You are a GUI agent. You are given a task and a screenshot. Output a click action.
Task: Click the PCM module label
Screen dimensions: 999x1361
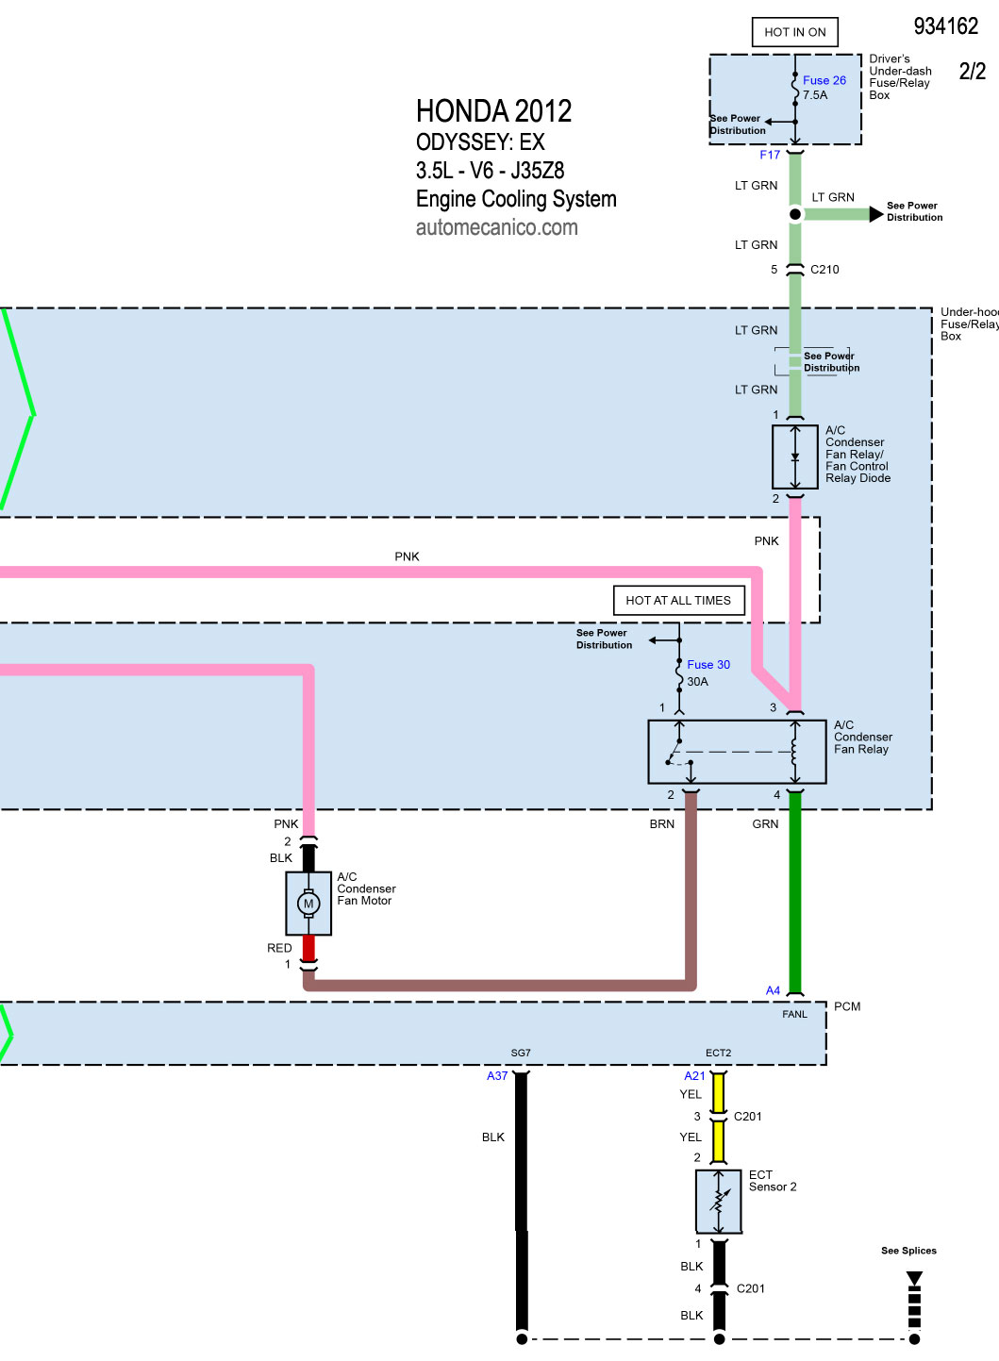[847, 1006]
